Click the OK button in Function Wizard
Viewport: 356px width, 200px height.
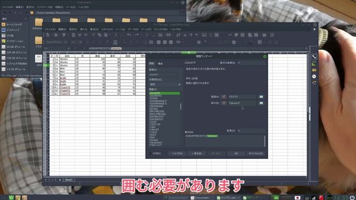click(236, 153)
